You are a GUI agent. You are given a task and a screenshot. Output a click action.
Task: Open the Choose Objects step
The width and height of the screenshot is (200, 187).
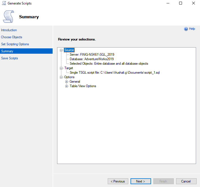[x=12, y=37]
